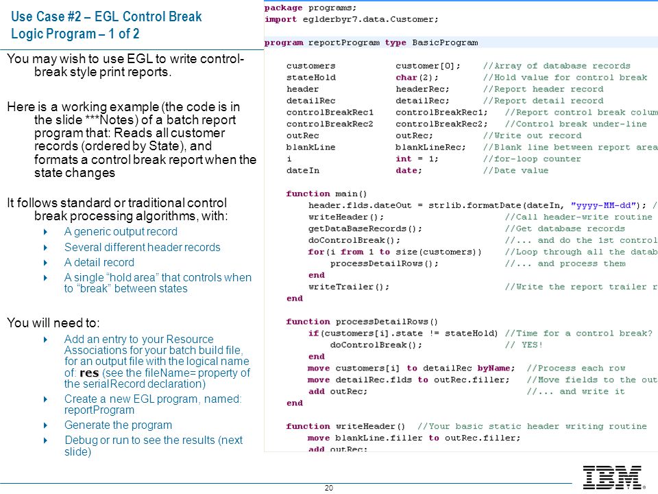Click comment '//Array of database records'
The width and height of the screenshot is (658, 494).
tap(557, 66)
